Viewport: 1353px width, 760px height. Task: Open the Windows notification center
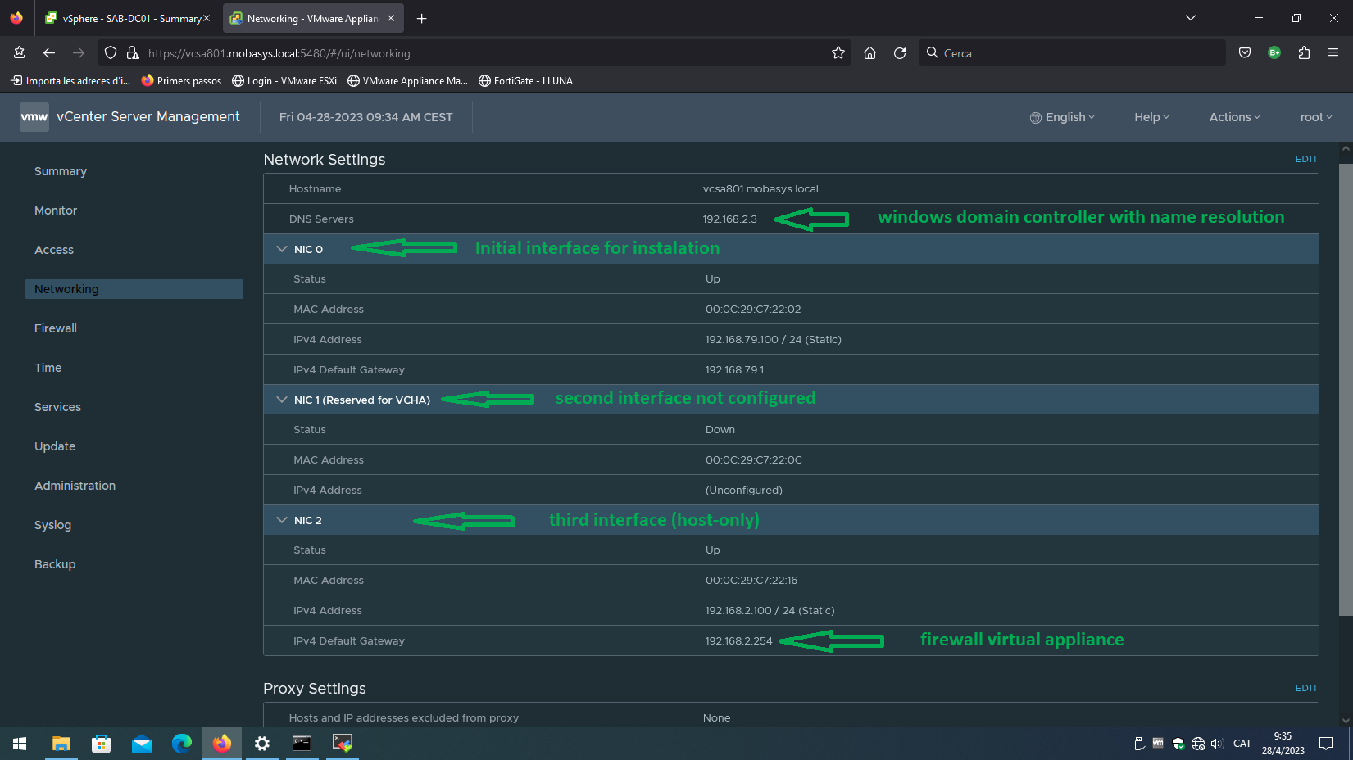(x=1326, y=744)
